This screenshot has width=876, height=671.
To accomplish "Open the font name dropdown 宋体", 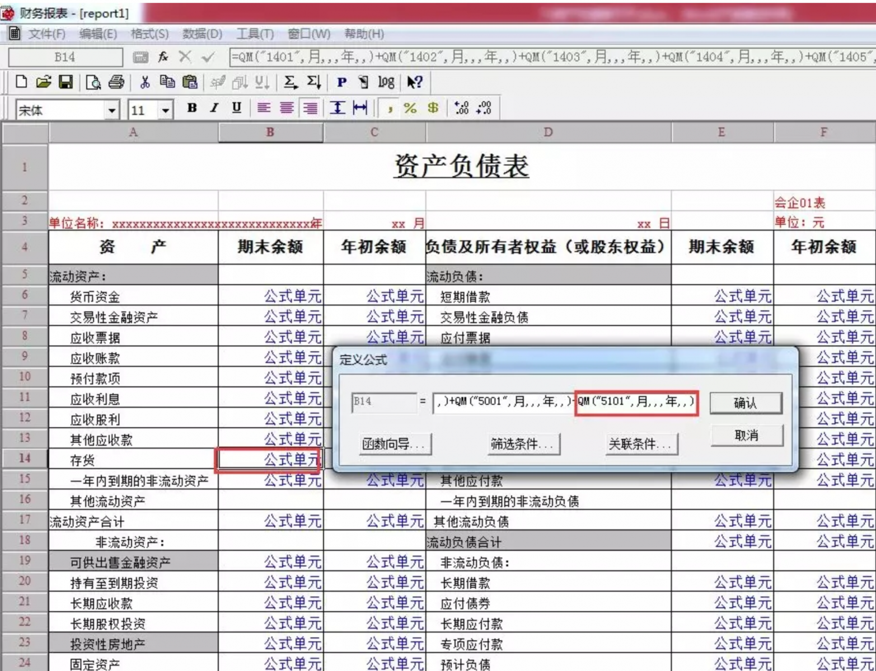I will (113, 110).
